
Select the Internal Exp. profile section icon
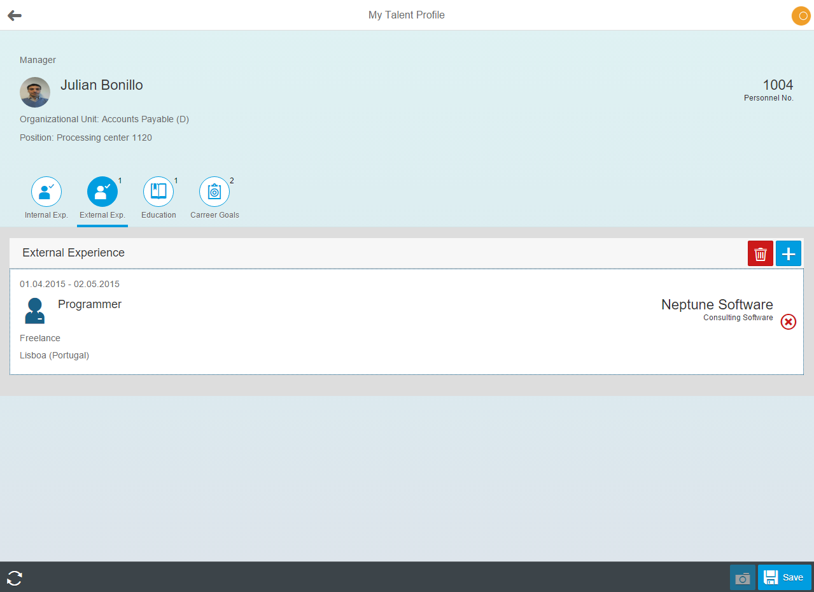[46, 191]
